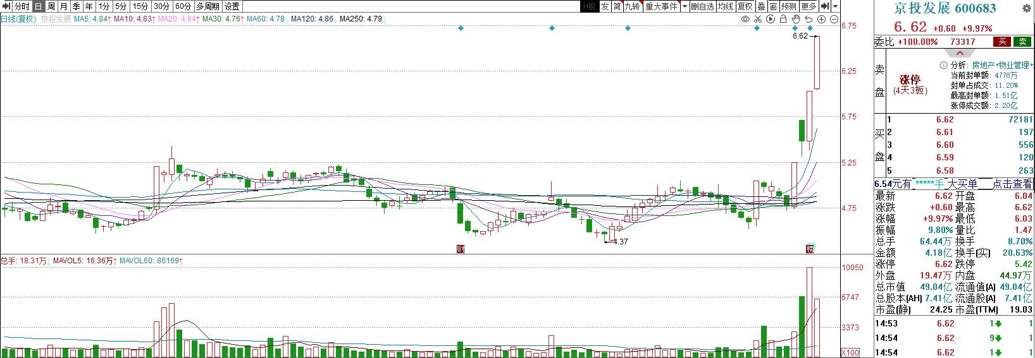Toggle the eye visibility icon on chart

point(745,19)
